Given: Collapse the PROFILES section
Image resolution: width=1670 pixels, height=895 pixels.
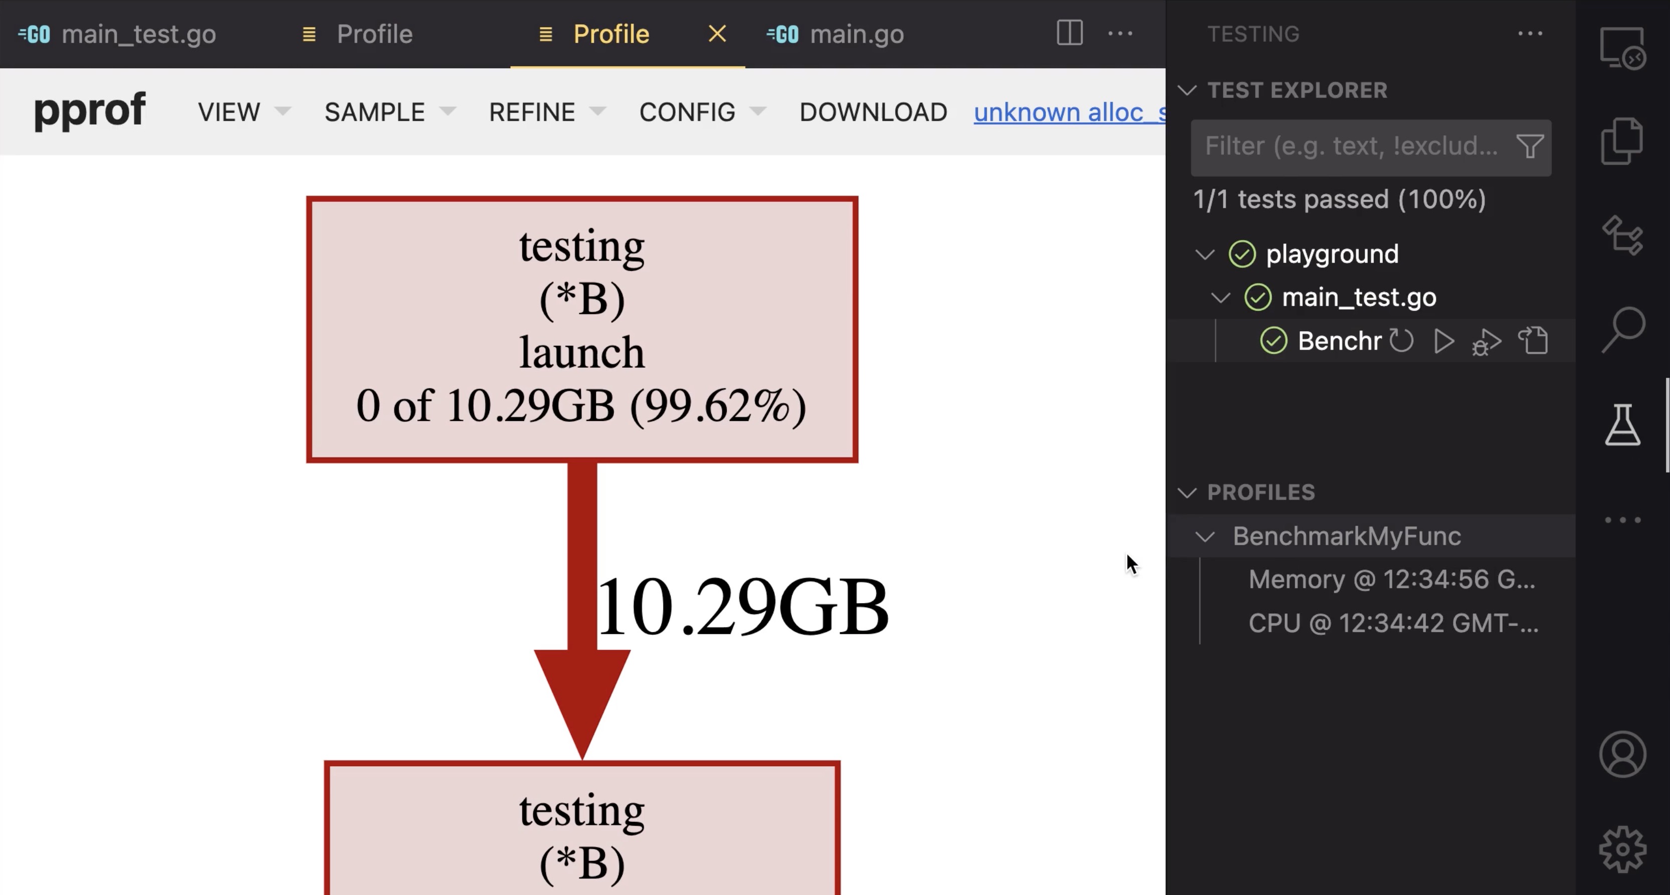Looking at the screenshot, I should click(x=1187, y=493).
